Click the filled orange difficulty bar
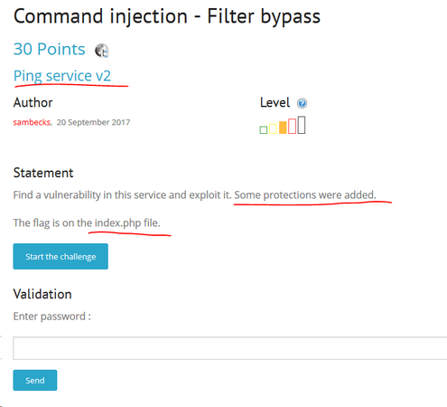The image size is (447, 407). coord(283,128)
